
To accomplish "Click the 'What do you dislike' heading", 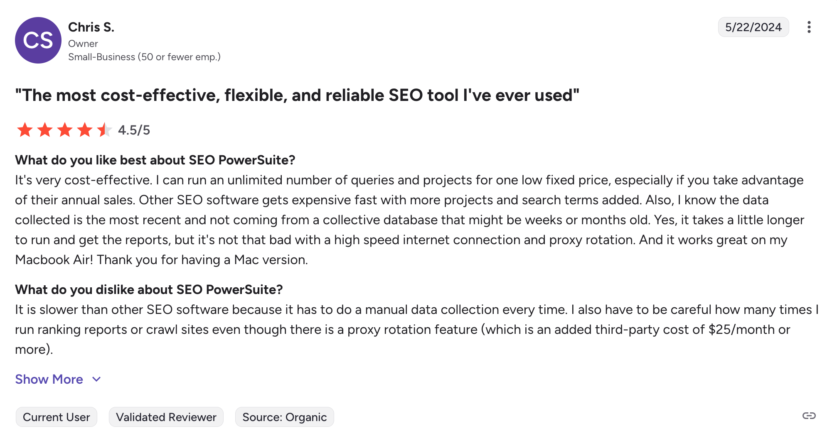I will click(x=149, y=290).
